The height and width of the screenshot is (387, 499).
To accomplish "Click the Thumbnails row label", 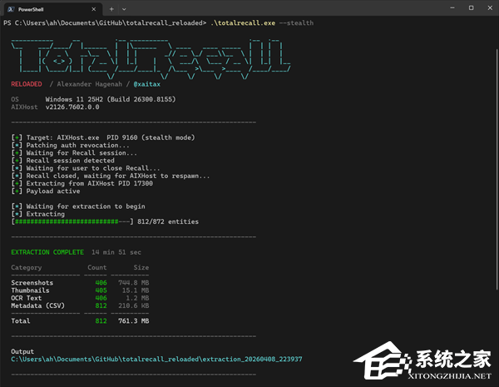I will pos(30,290).
